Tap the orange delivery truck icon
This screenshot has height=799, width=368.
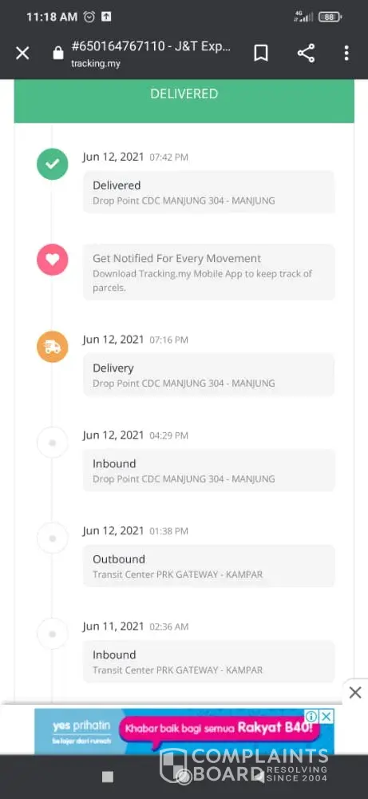coord(52,347)
